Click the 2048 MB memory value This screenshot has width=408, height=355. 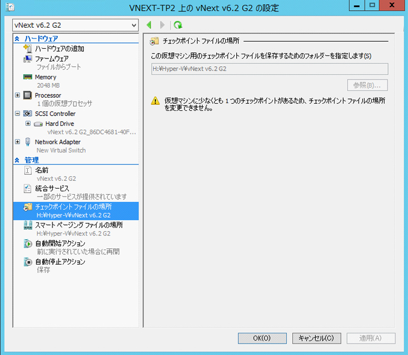48,86
